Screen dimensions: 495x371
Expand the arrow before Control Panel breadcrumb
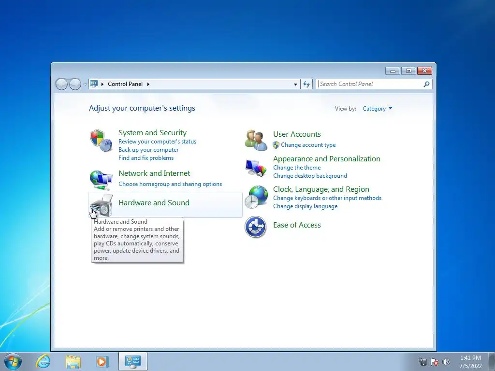coord(102,84)
